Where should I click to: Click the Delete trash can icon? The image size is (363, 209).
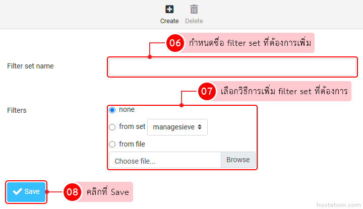194,9
